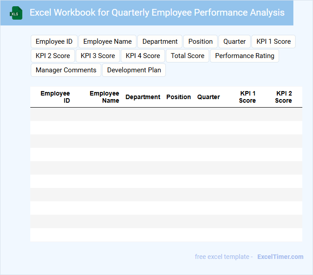Click the KPI 1 Score column header
This screenshot has width=313, height=275.
(247, 97)
